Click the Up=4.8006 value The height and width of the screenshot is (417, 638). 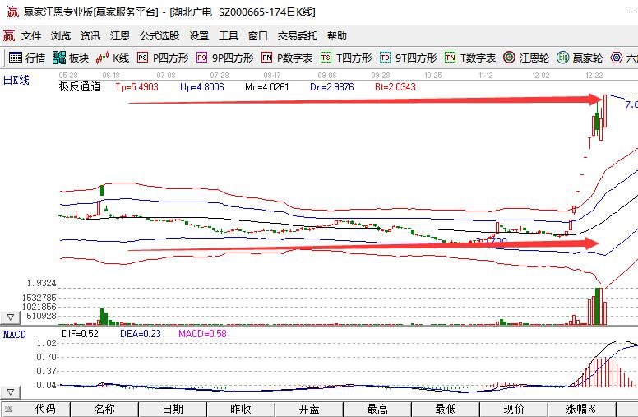tap(201, 86)
